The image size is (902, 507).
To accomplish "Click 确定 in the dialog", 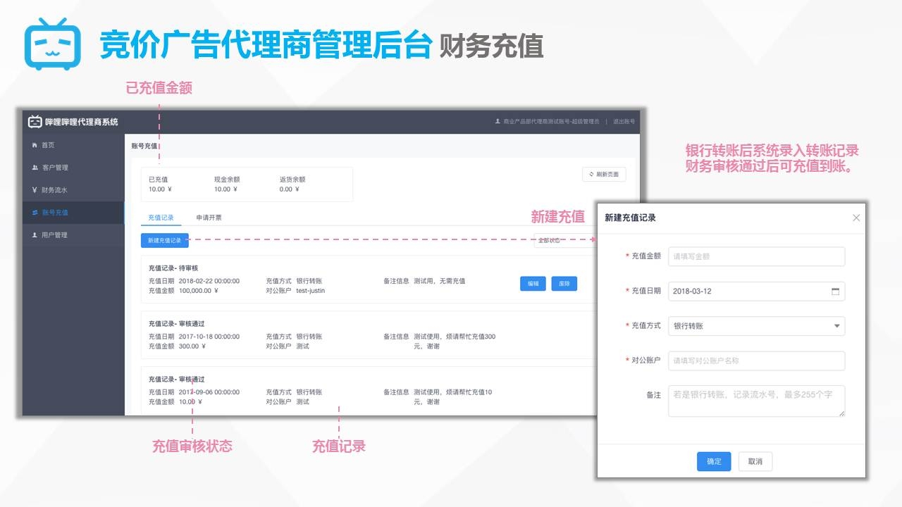I will pos(714,462).
